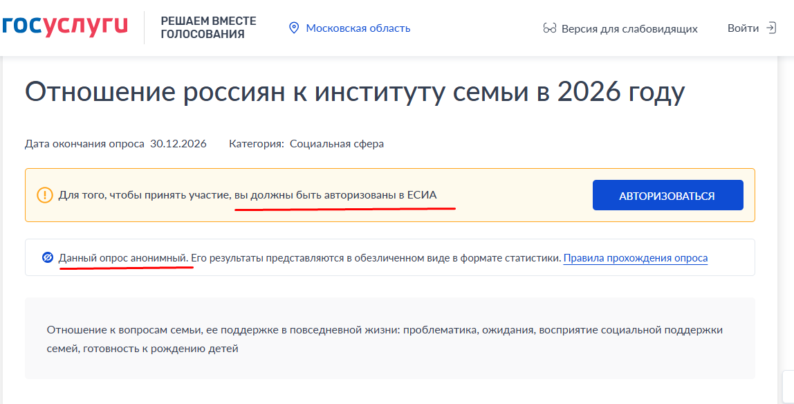794x404 pixels.
Task: Click the Госуслуги logo
Action: [64, 26]
